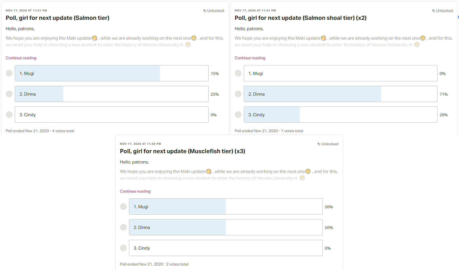
Task: Select Dinna radio button in Salmon tier poll
Action: coord(9,94)
